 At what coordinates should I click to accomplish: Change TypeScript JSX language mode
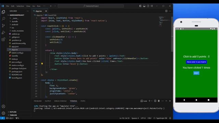point(162,118)
